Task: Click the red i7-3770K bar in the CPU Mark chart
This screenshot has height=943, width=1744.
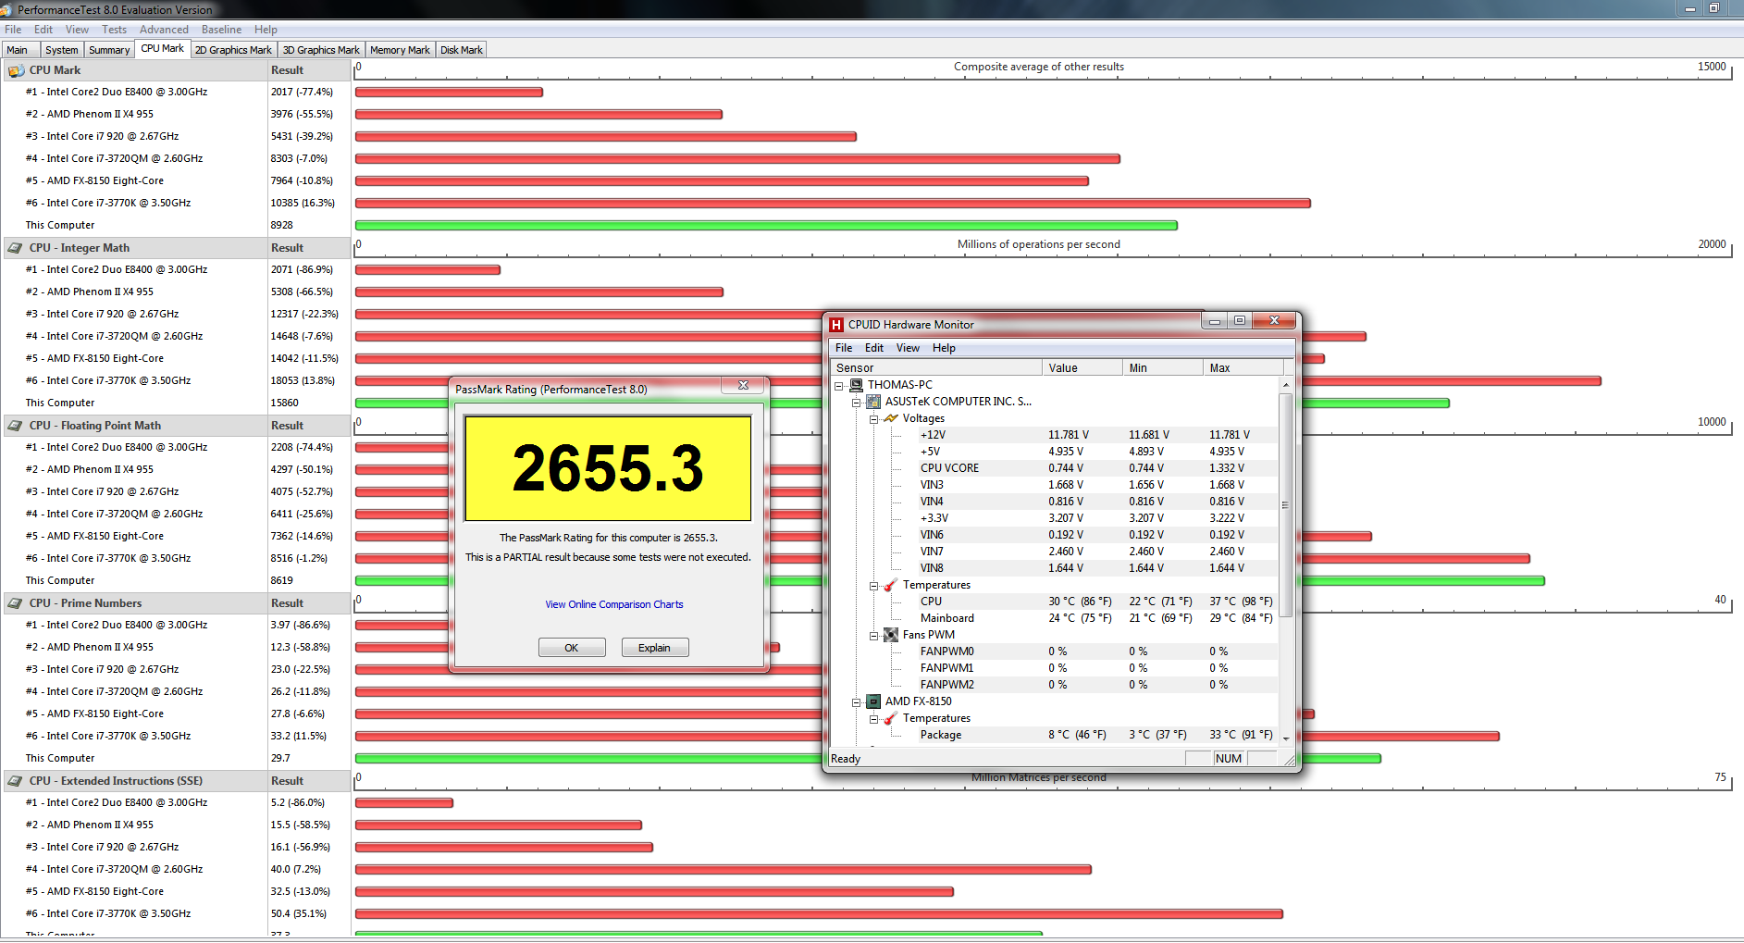Action: pyautogui.click(x=833, y=203)
